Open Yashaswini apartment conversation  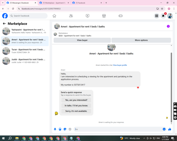[x=25, y=31]
